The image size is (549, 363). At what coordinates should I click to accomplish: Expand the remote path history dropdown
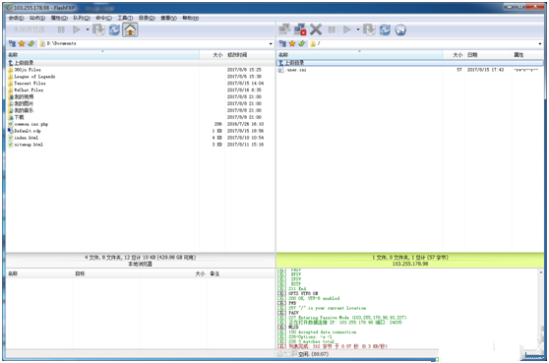540,43
